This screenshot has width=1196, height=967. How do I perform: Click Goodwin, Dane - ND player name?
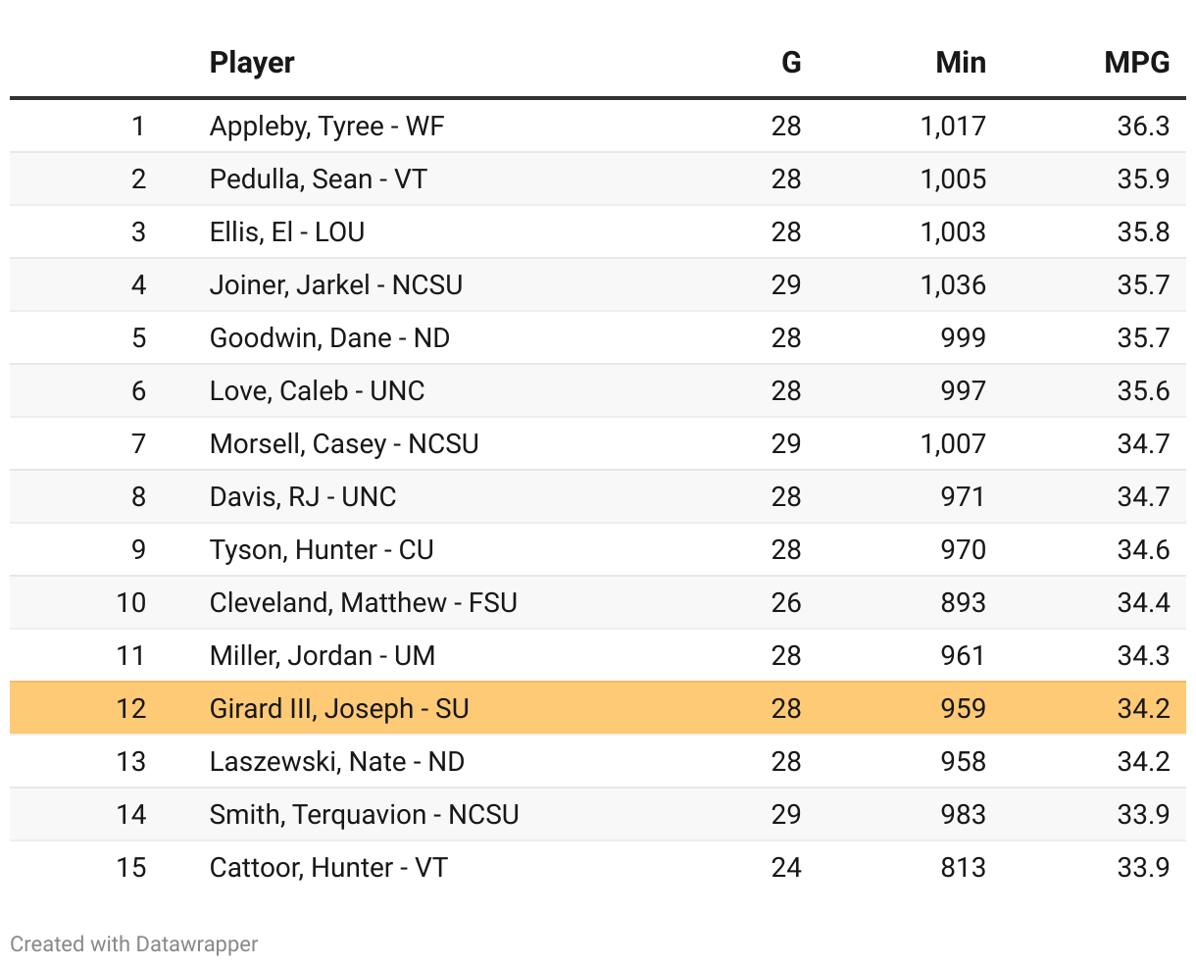coord(329,338)
